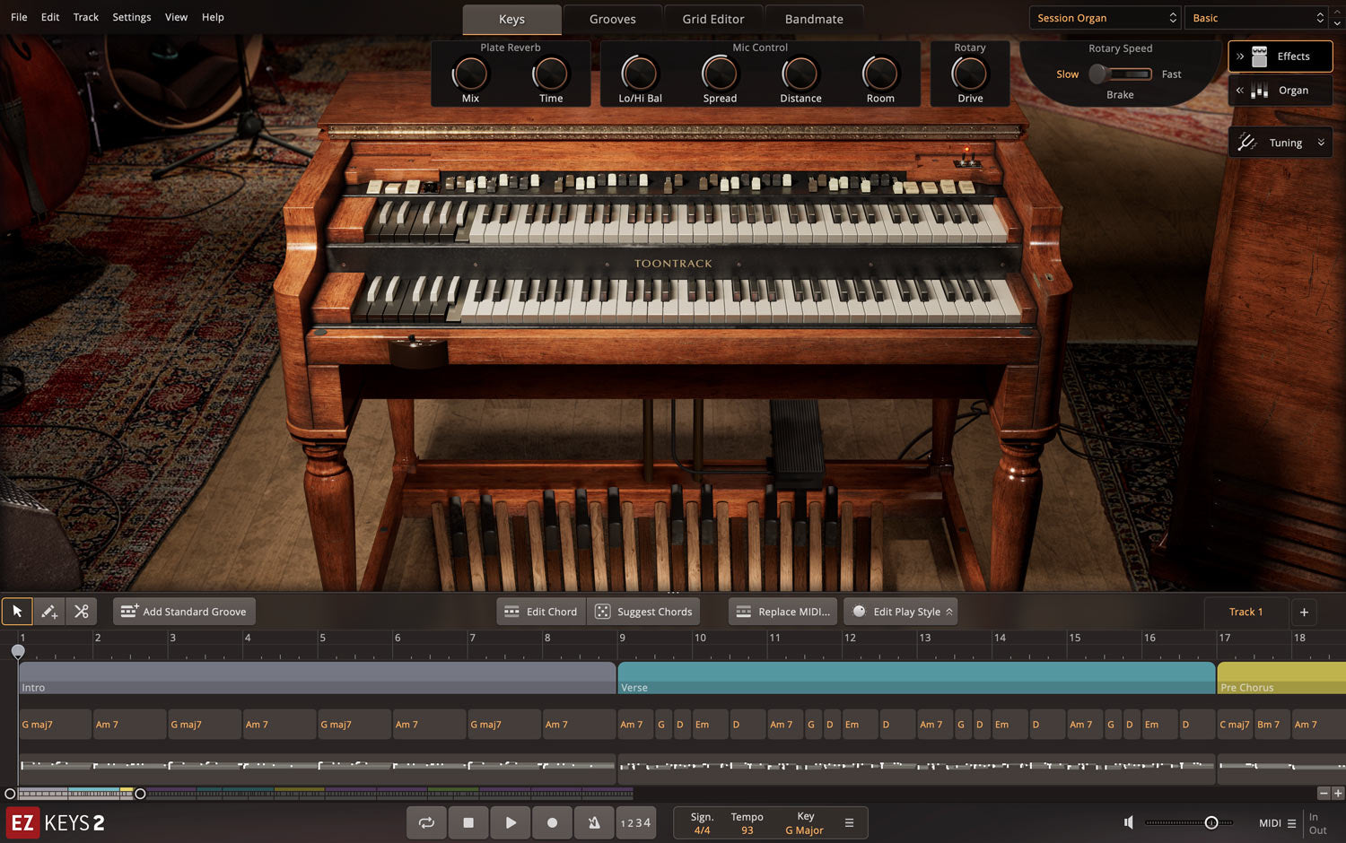The width and height of the screenshot is (1346, 843).
Task: Engage the rotary Brake
Action: pyautogui.click(x=1120, y=95)
